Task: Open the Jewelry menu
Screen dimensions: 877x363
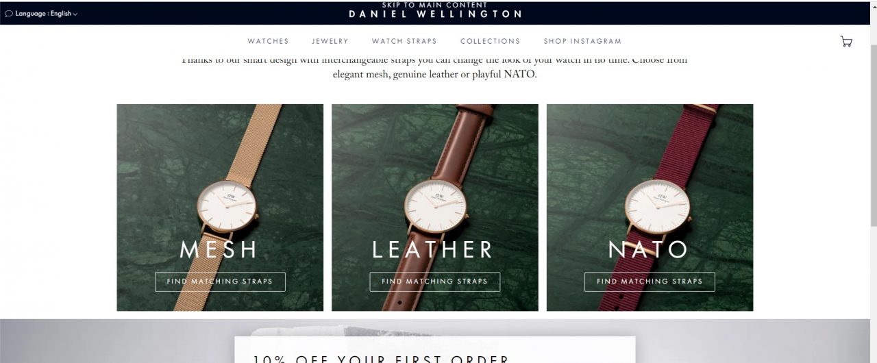Action: [330, 41]
